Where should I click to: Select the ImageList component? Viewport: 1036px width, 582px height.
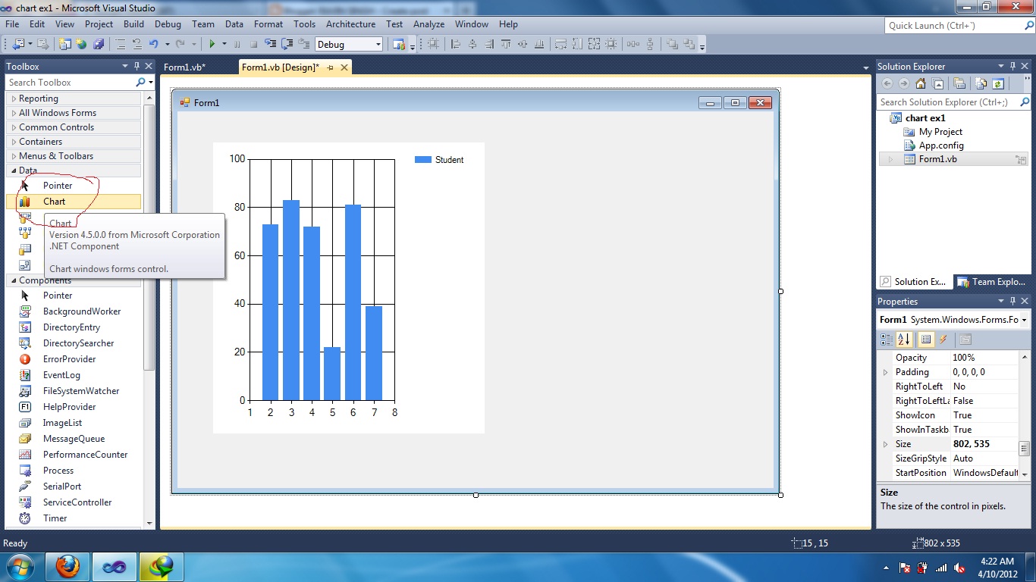click(x=74, y=423)
